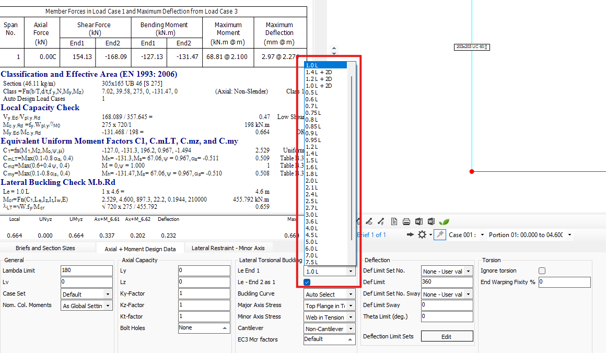Click the first Word export icon
Screen dimensions: 606x353
[x=419, y=222]
